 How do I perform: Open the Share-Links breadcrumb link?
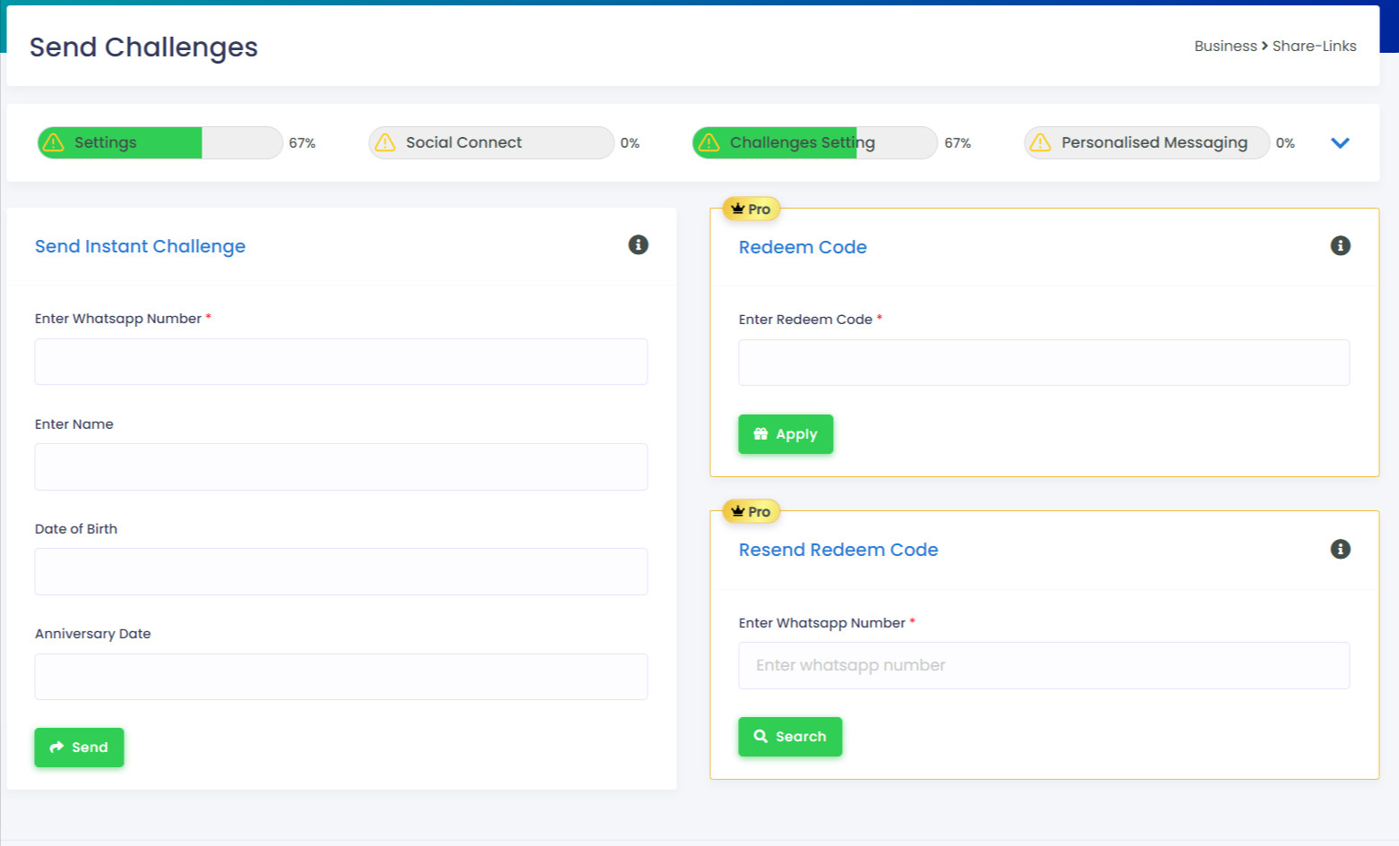click(1314, 46)
